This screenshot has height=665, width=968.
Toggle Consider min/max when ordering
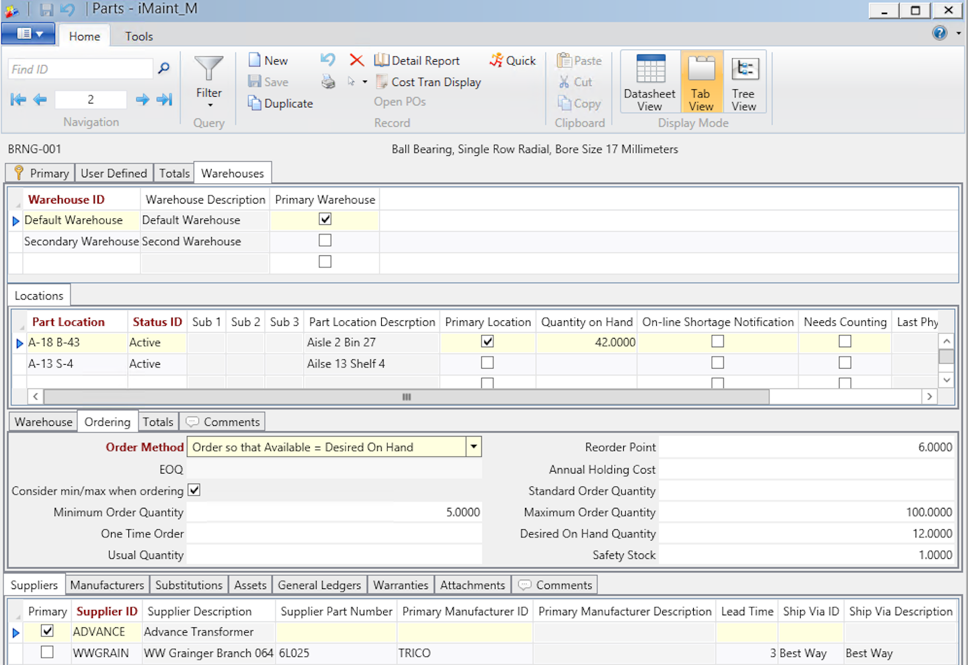point(194,490)
